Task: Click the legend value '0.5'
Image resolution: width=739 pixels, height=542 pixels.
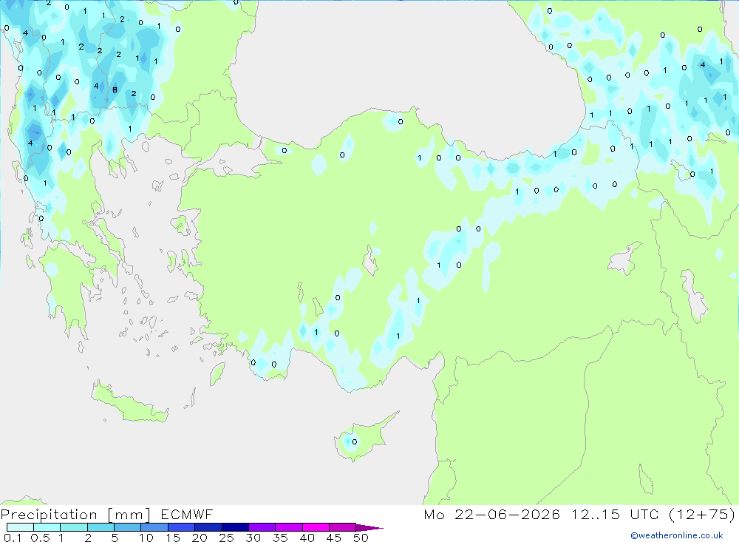Action: (40, 538)
